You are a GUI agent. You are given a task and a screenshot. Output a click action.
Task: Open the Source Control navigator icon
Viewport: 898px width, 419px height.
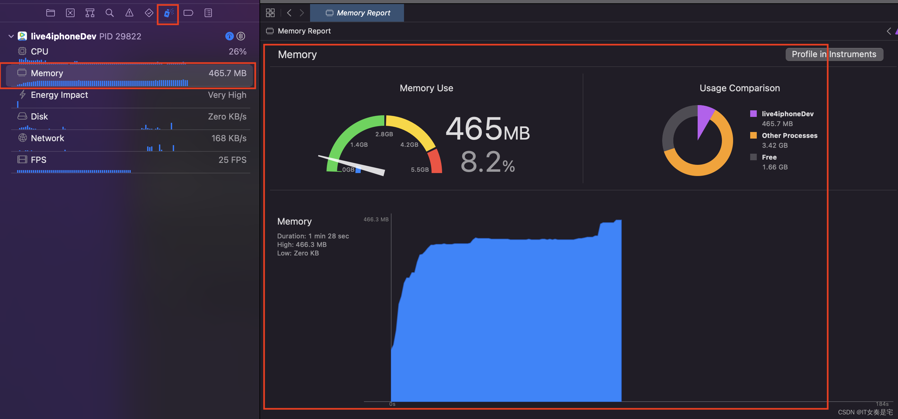70,13
